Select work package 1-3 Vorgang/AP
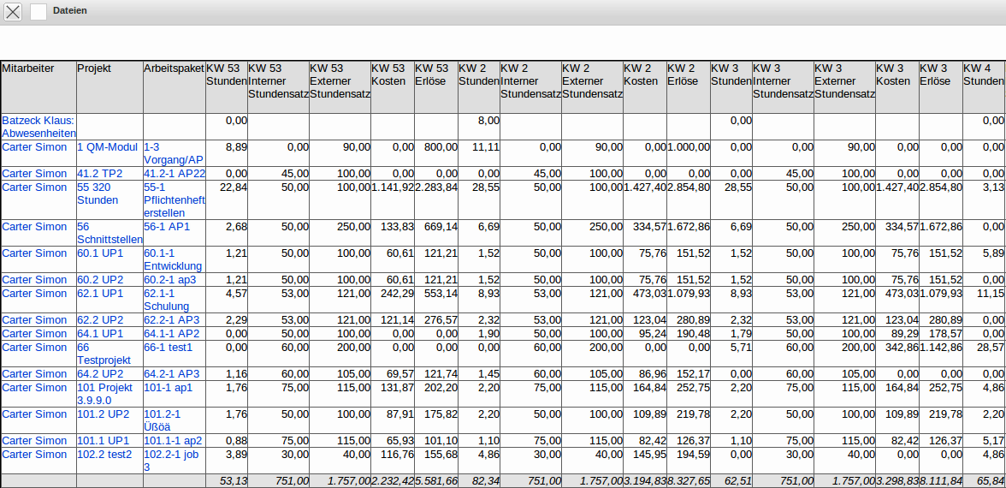 point(174,153)
